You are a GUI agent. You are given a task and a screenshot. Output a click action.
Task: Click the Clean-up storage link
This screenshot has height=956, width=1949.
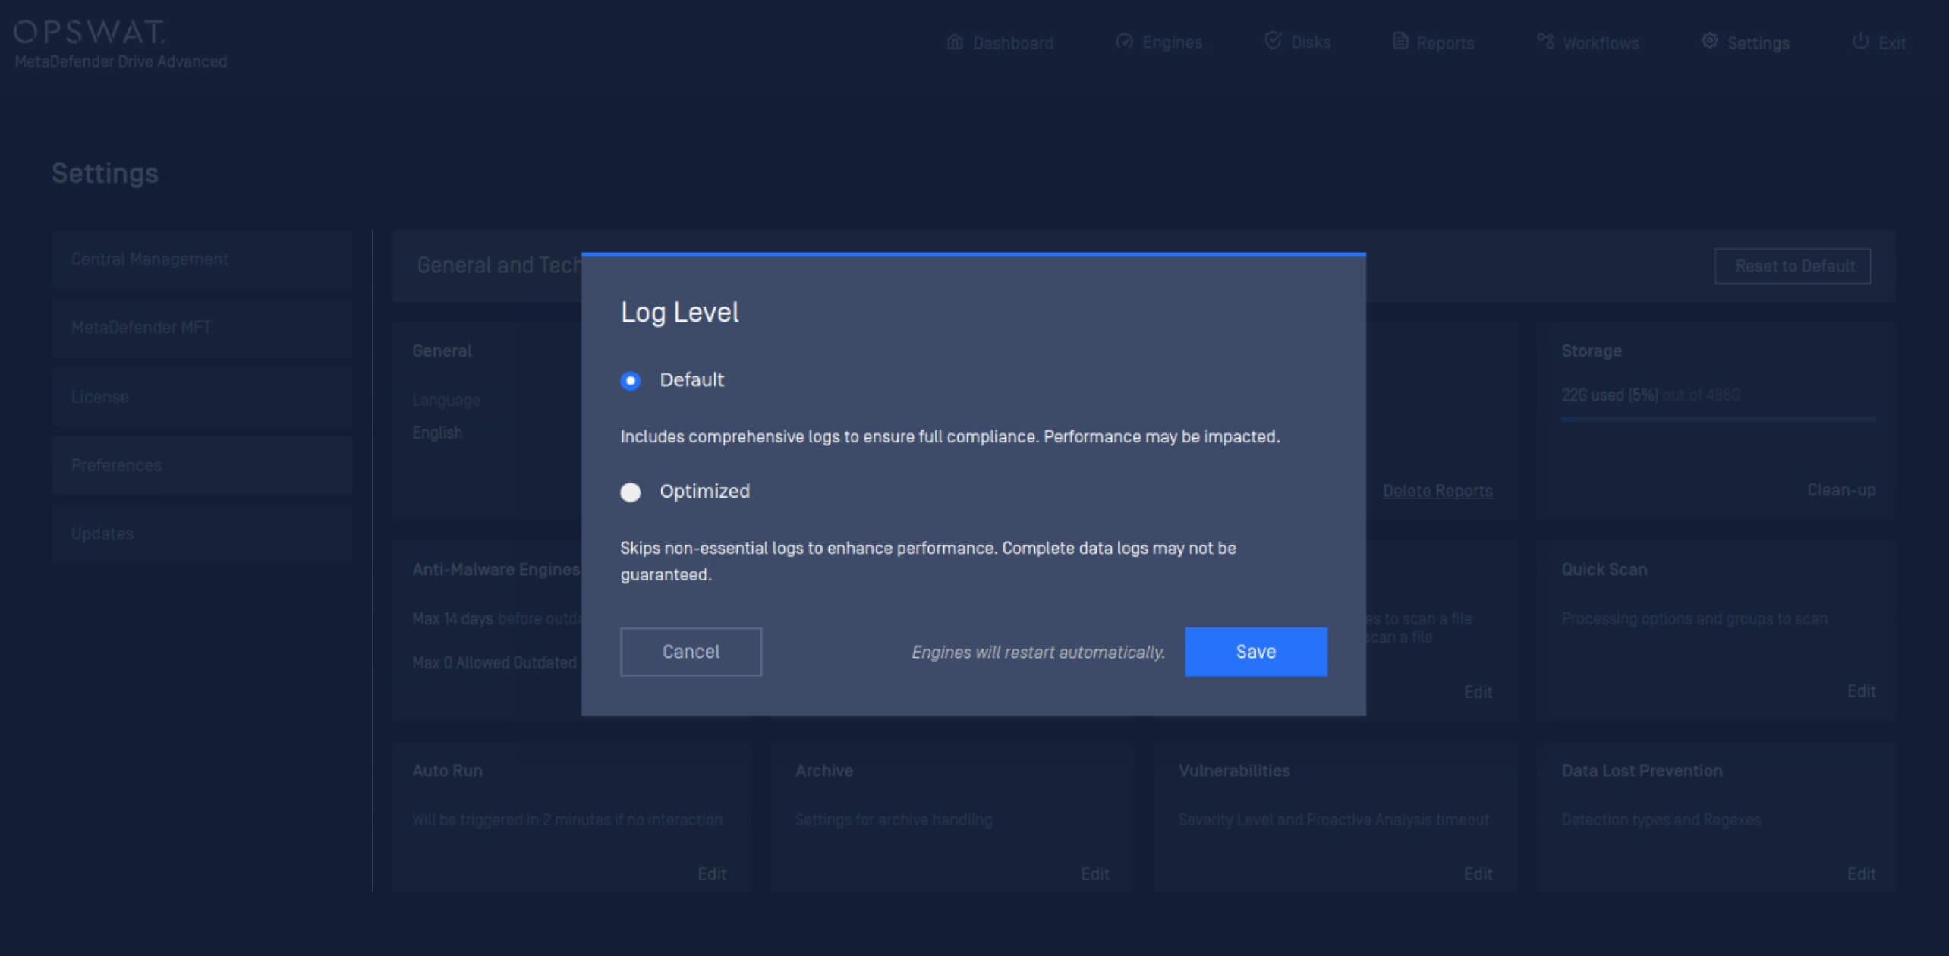(1840, 490)
